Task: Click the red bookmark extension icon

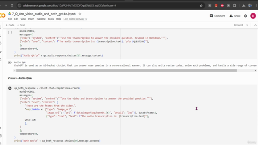Action: point(216,6)
